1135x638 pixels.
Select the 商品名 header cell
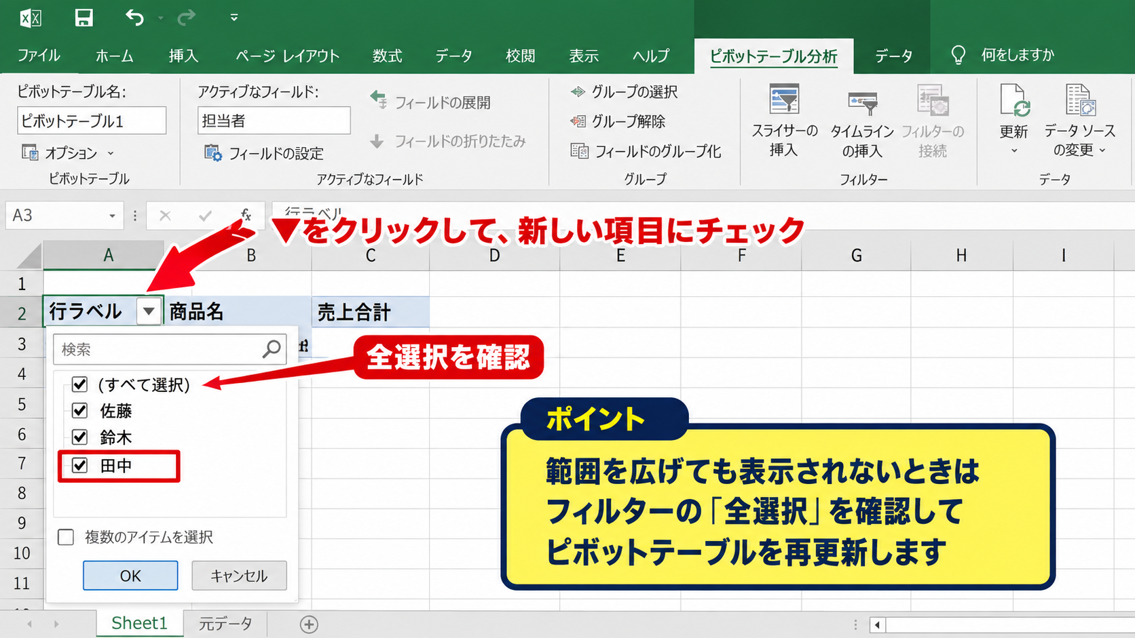pyautogui.click(x=238, y=312)
